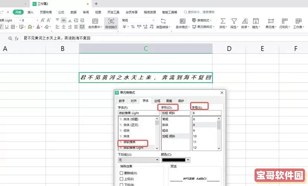
Task: Close the 单元格格式 dialog
Action: (222, 93)
